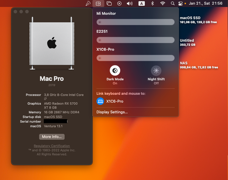Open Spotlight search magnifier icon
This screenshot has width=228, height=180.
click(173, 3)
